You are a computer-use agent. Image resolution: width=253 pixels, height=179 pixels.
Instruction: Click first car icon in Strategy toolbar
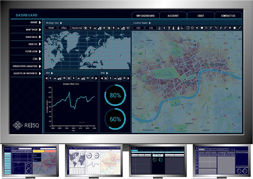click(95, 28)
